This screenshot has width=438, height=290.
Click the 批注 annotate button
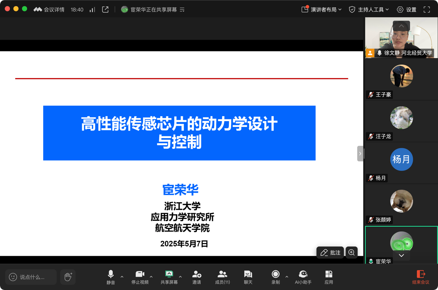tap(330, 253)
